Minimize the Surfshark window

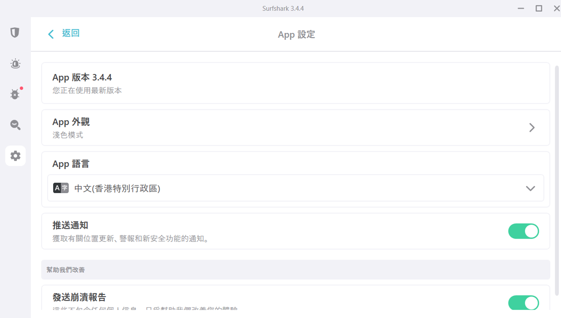click(x=521, y=8)
